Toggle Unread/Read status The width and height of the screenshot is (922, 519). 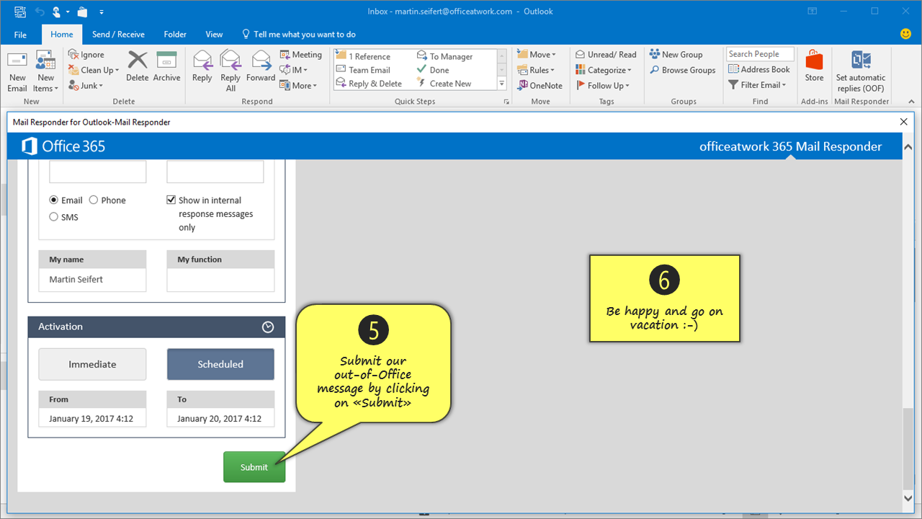pos(606,55)
